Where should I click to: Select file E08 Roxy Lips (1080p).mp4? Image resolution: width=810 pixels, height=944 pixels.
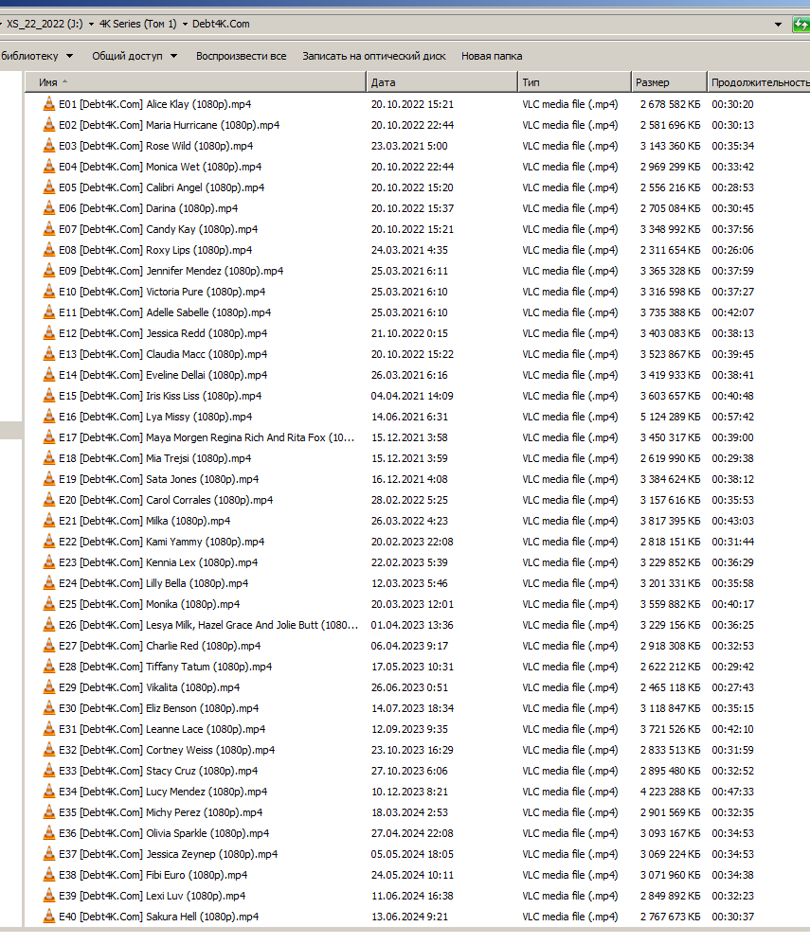(x=155, y=250)
